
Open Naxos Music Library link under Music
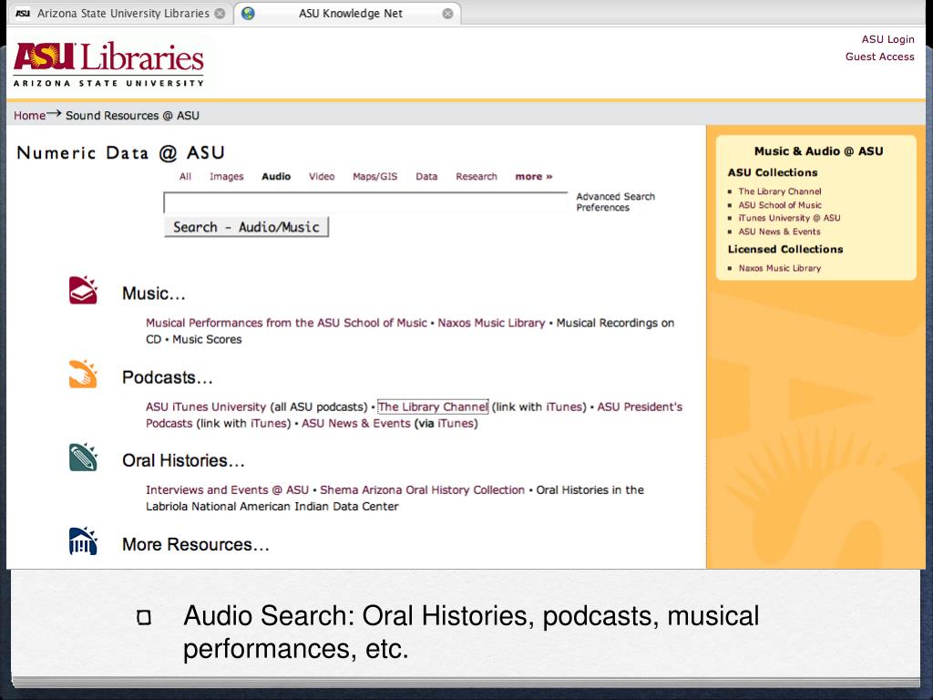[491, 323]
